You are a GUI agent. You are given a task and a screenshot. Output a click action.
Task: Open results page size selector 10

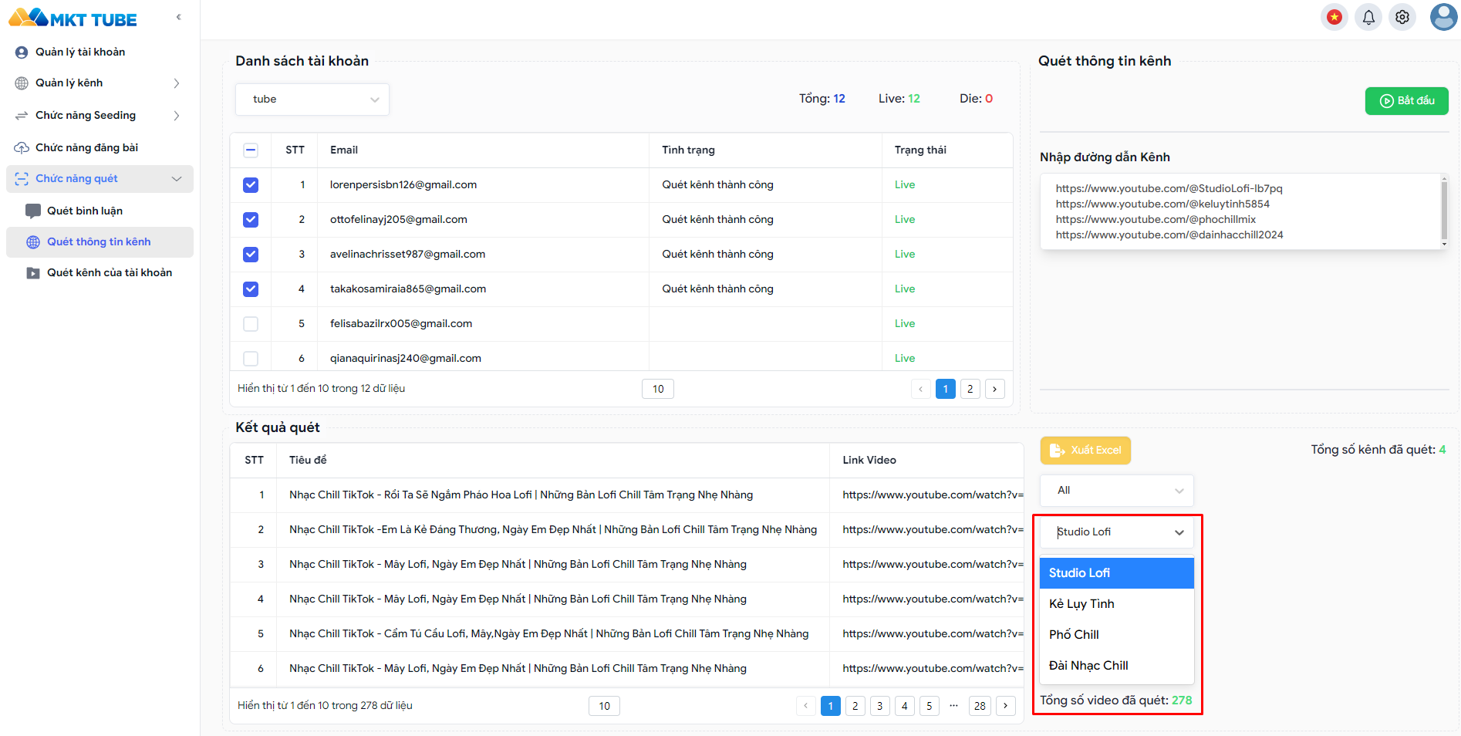[x=605, y=706]
